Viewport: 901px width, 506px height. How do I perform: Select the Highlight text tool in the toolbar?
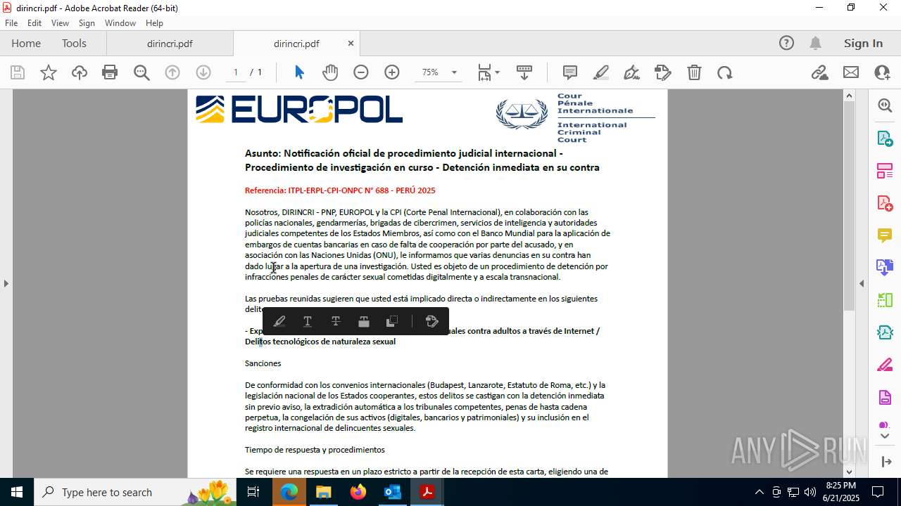click(601, 72)
